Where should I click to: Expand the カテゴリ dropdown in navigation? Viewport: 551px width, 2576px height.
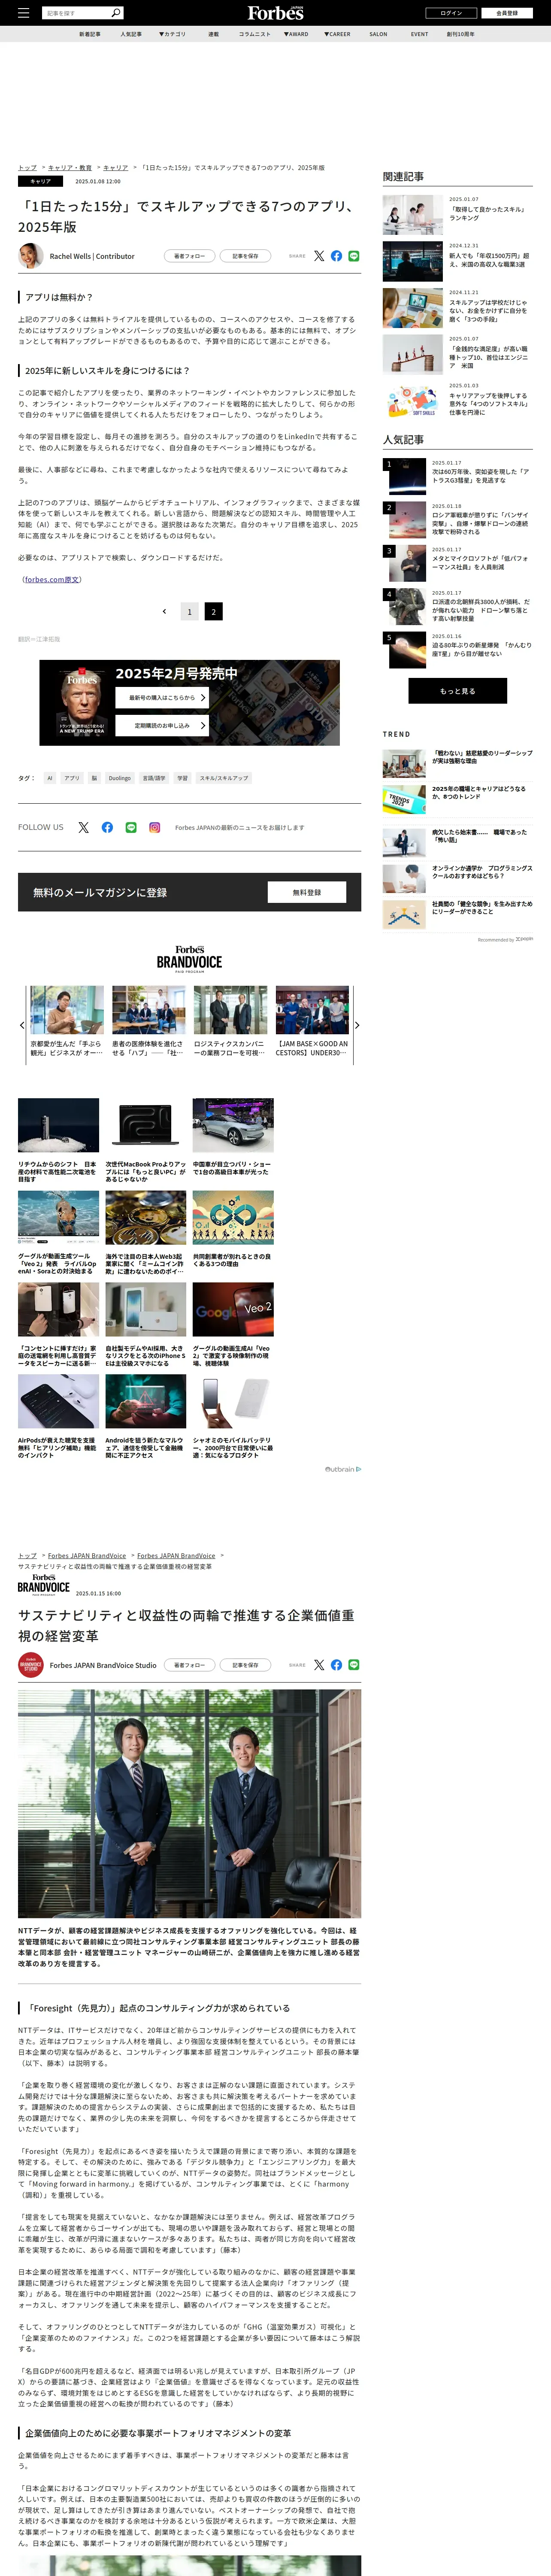point(172,34)
